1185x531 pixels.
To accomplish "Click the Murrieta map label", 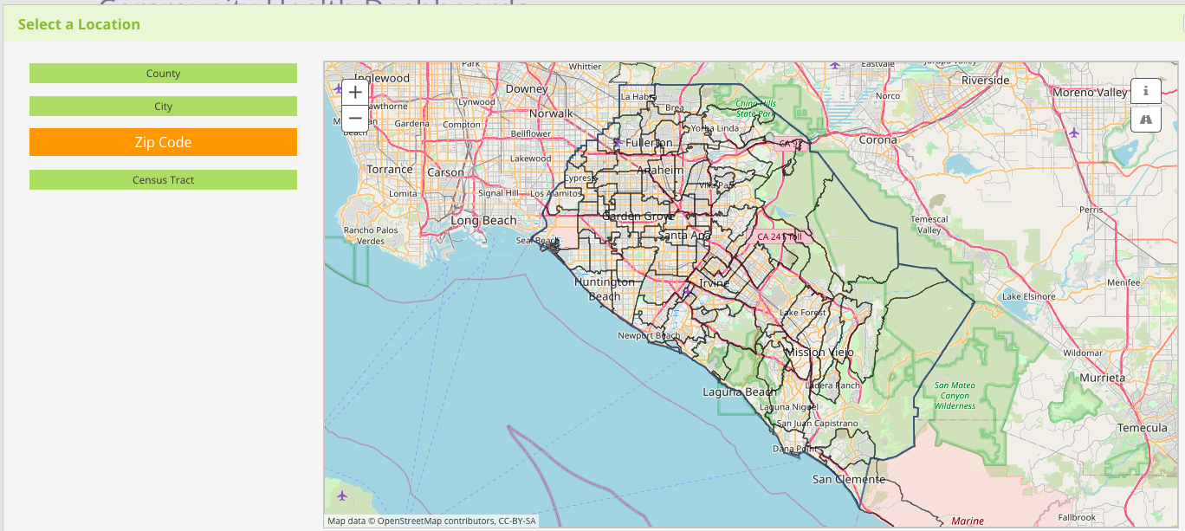I will 1102,378.
